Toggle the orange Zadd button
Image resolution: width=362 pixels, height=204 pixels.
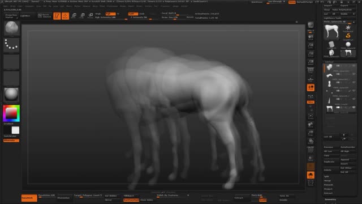(133, 14)
